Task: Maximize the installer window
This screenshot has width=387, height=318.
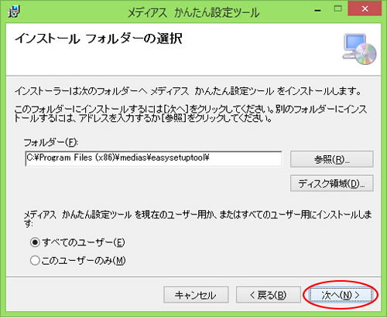Action: click(338, 9)
